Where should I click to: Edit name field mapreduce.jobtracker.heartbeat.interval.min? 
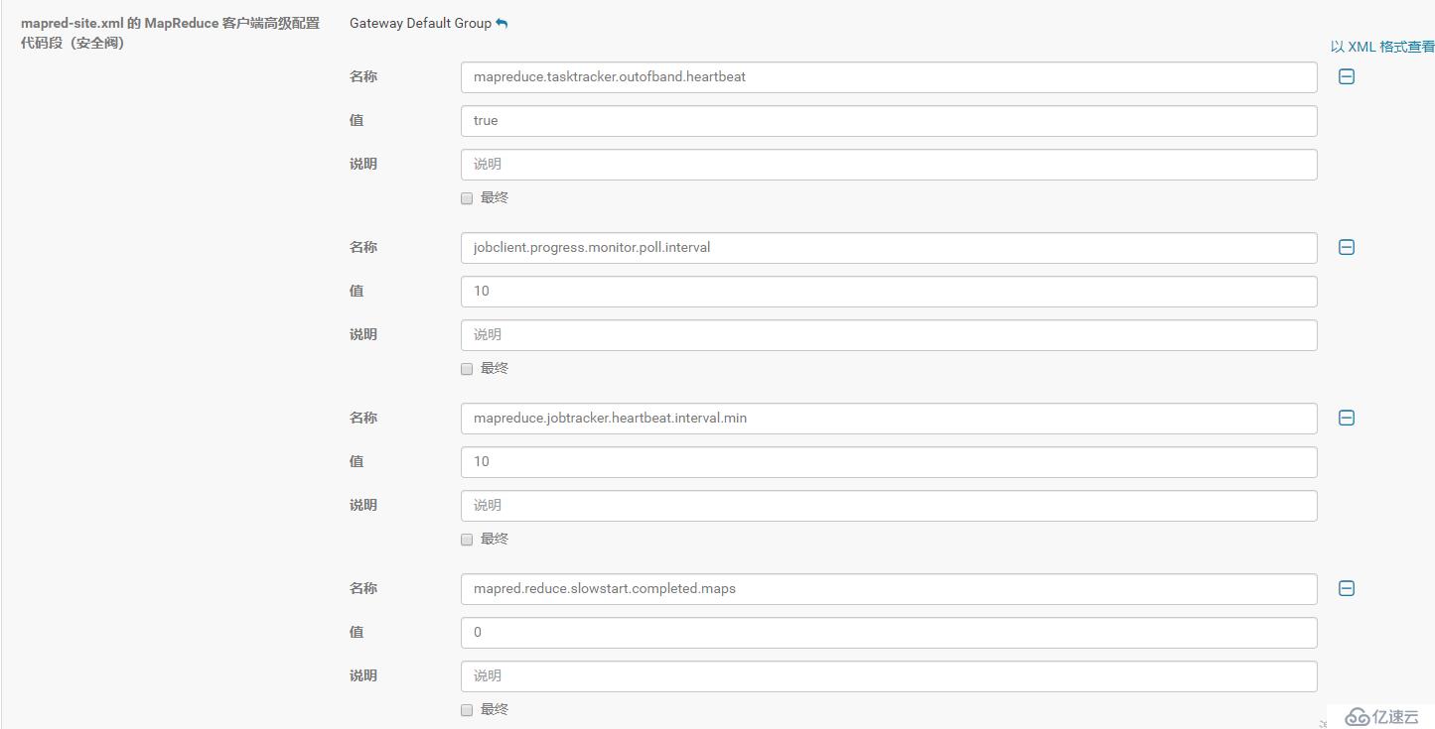889,419
